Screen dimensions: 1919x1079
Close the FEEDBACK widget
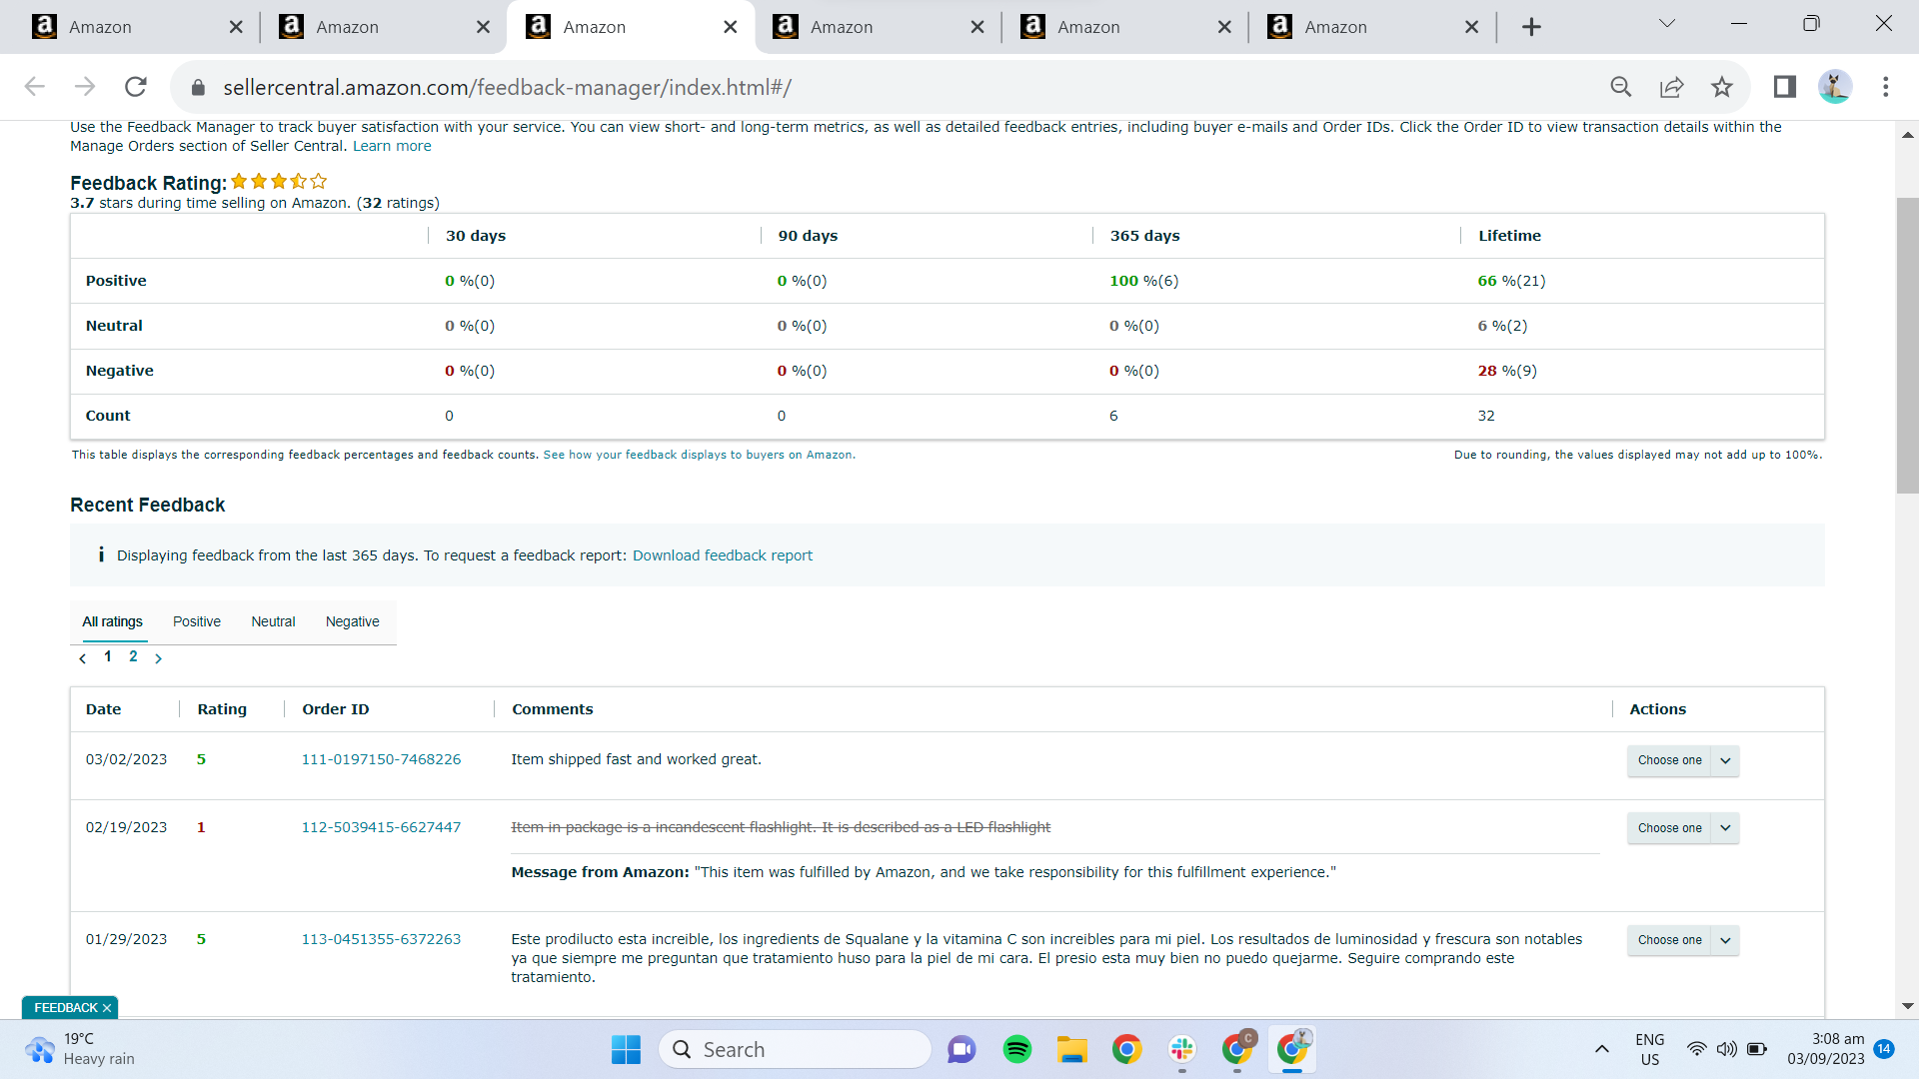[x=107, y=1008]
